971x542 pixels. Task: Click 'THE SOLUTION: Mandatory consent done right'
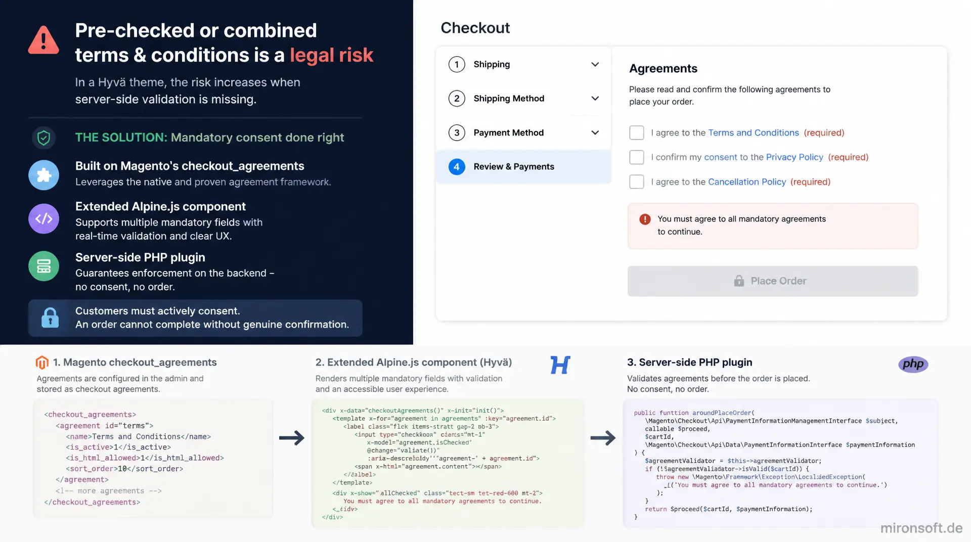click(209, 138)
